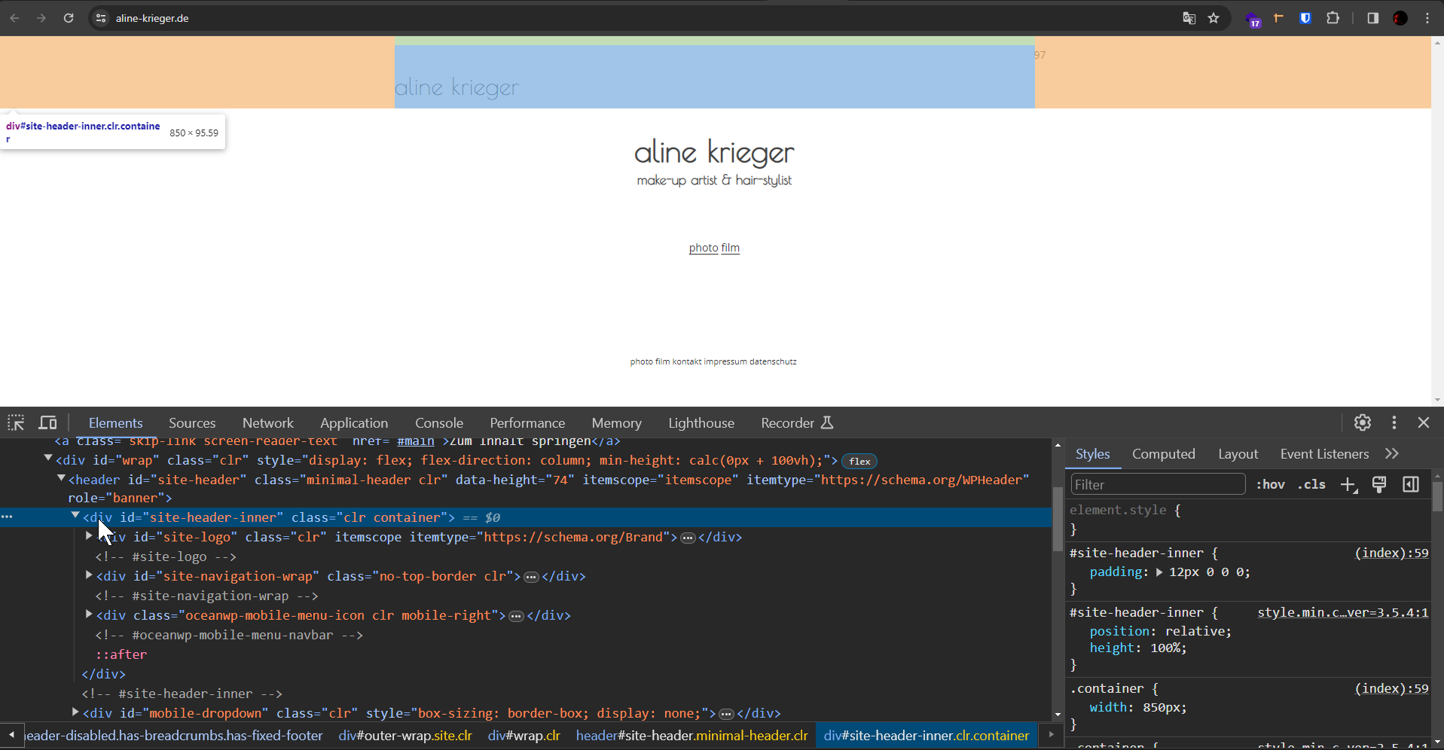Click the Filter styles input field
The width and height of the screenshot is (1444, 750).
[x=1158, y=484]
